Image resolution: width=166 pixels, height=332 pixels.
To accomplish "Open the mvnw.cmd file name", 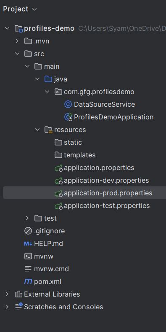I will pos(51,269).
